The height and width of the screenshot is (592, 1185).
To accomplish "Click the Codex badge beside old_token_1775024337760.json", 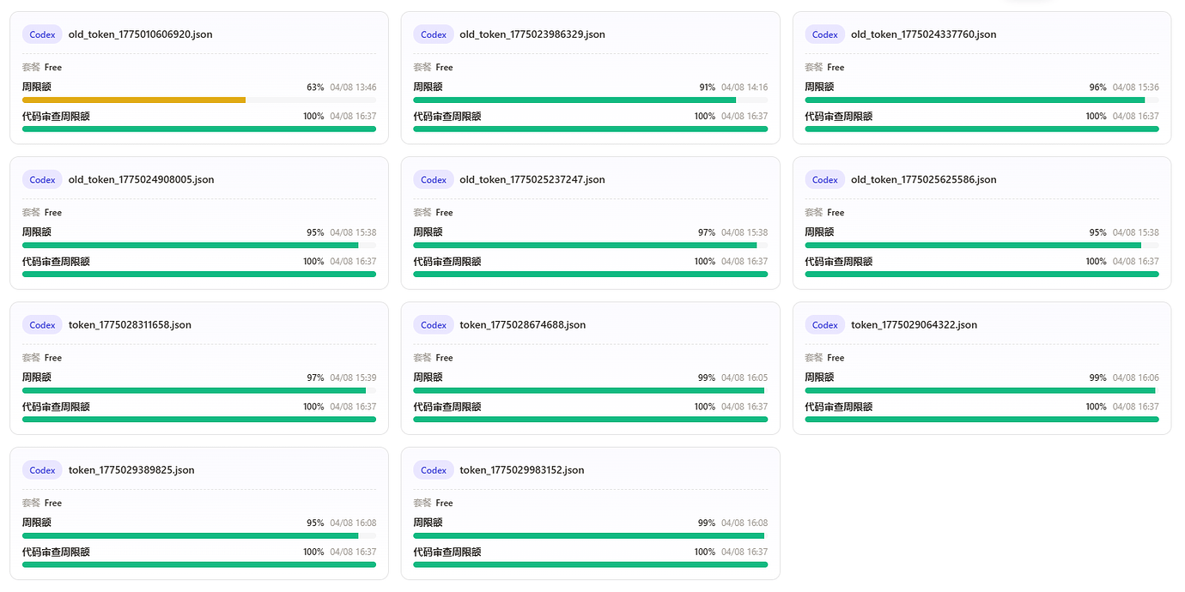I will pos(825,34).
